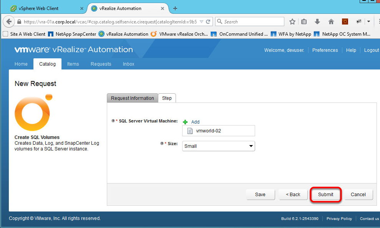Open the Size dropdown showing Small
This screenshot has width=380, height=228.
coord(218,146)
